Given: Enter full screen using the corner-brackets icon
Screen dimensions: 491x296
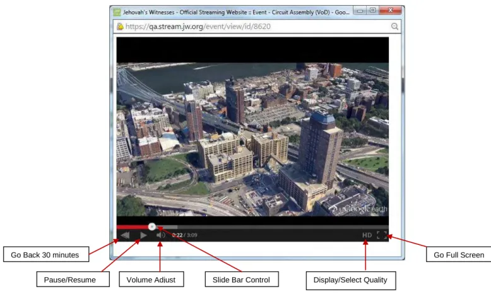Looking at the screenshot, I should (382, 235).
